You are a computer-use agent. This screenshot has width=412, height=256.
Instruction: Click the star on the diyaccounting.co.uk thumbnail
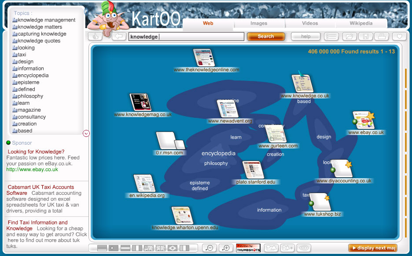pos(349,165)
